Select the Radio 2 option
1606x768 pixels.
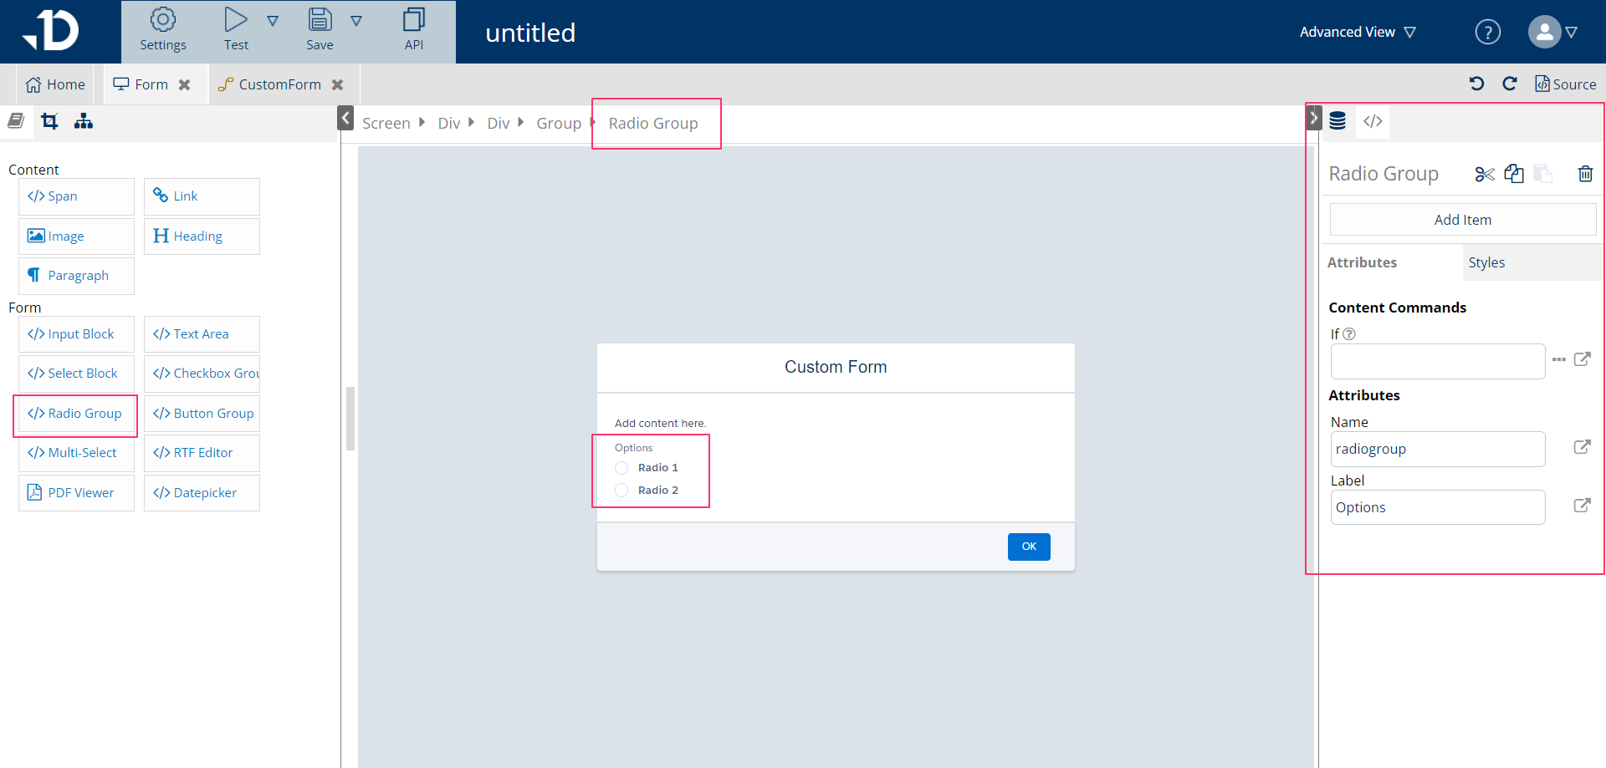(621, 491)
